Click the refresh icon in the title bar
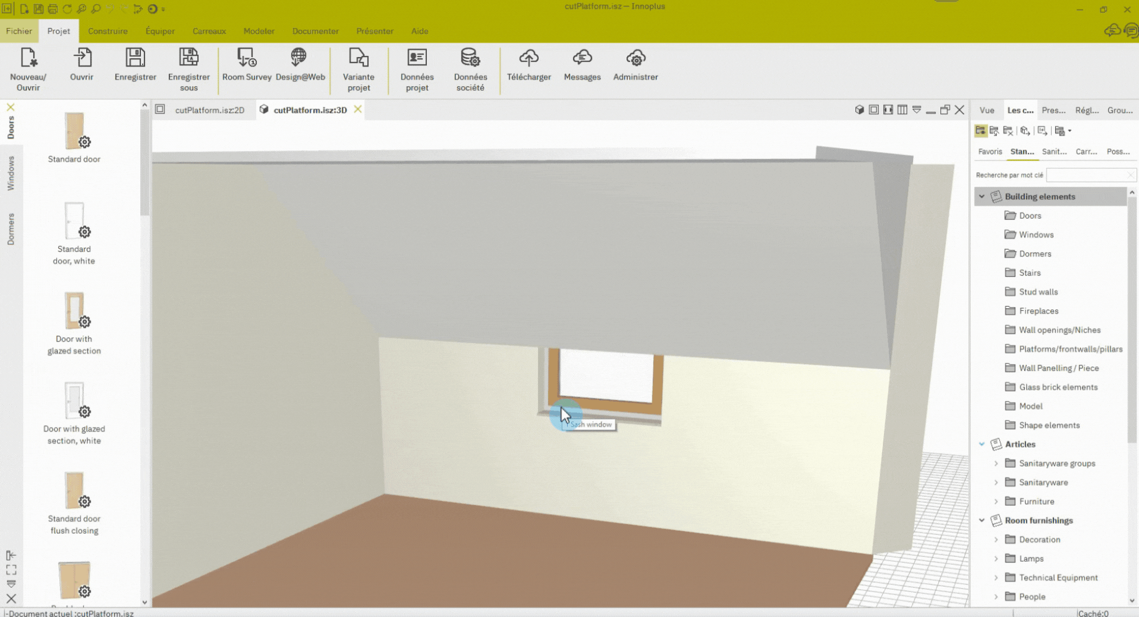Screen dimensions: 1139x617 pyautogui.click(x=67, y=9)
